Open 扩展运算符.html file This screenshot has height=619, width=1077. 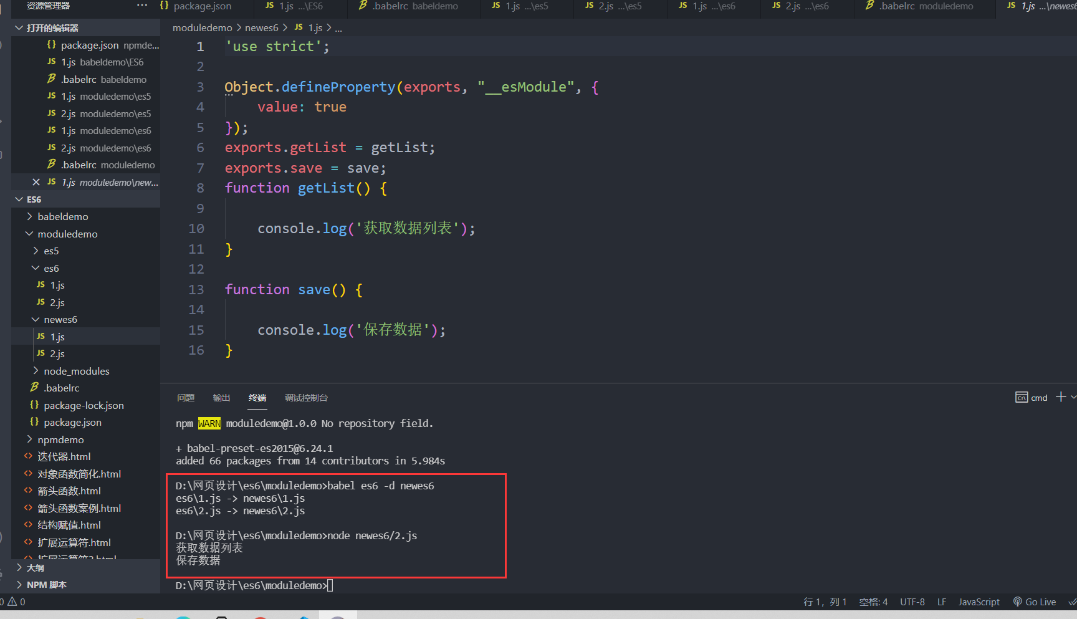85,542
